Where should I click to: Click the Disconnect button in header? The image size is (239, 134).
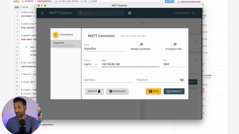pyautogui.click(x=185, y=13)
